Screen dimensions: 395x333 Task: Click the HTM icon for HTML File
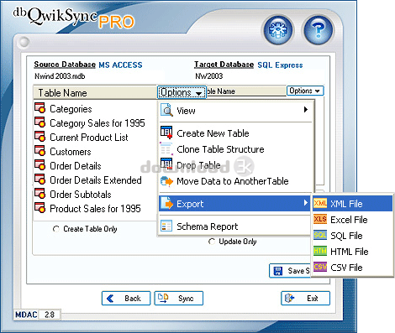[320, 251]
